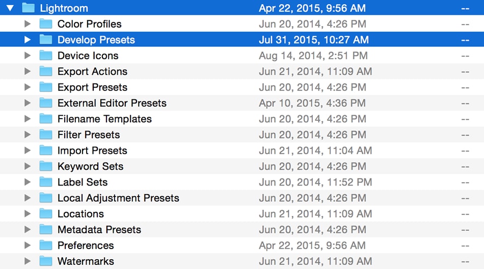Click date Apr 10, 2015, 4:36 PM
Viewport: 484px width, 269px height.
tap(312, 103)
